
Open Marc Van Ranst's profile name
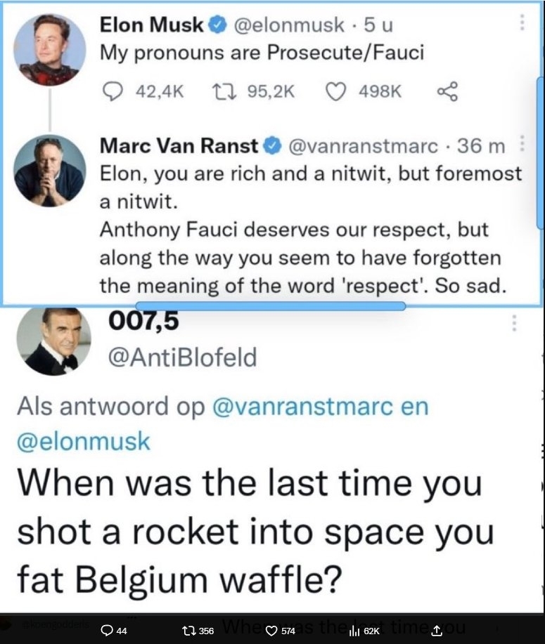point(180,146)
